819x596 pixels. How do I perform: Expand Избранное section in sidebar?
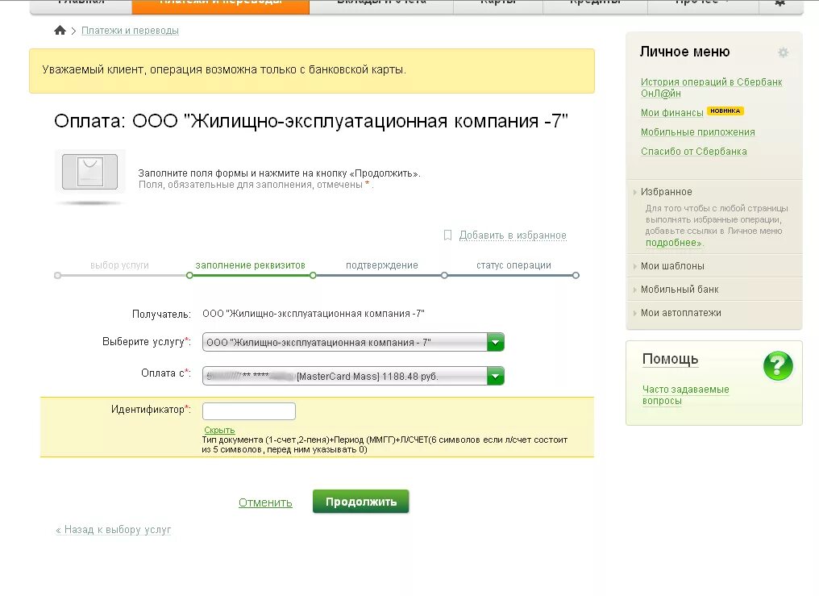pos(666,192)
